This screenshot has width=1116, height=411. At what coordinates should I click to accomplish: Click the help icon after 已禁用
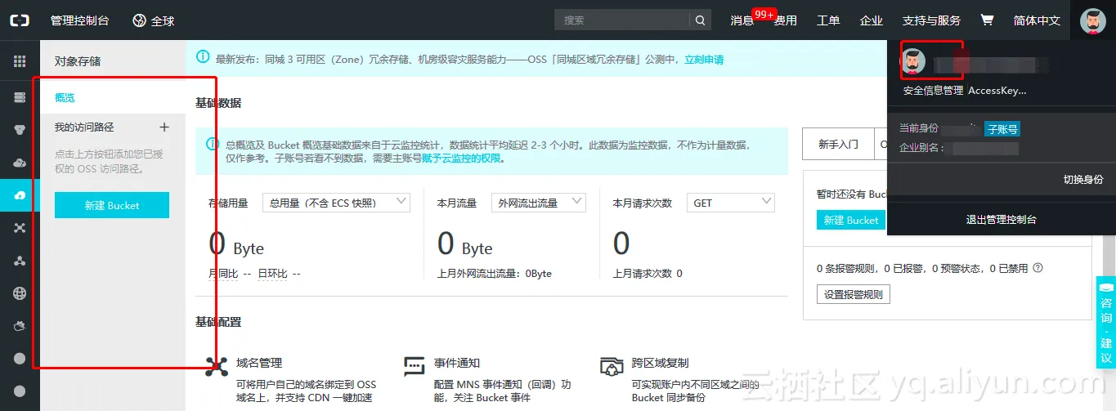tap(1038, 268)
